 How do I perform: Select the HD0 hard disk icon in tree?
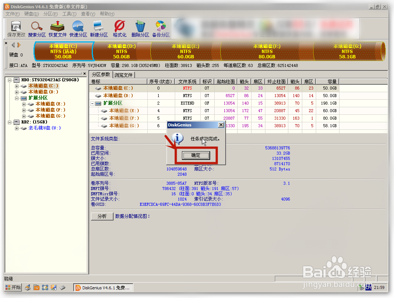17,80
